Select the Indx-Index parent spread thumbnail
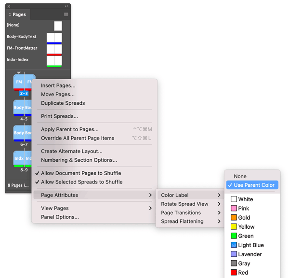 click(x=54, y=61)
